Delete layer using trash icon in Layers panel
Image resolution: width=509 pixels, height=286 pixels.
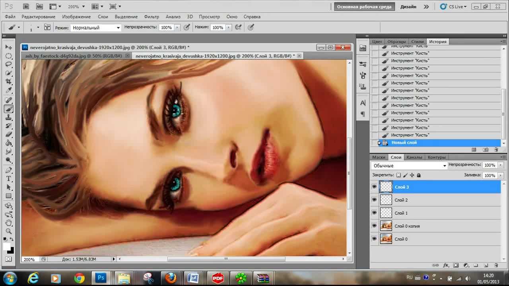click(496, 265)
